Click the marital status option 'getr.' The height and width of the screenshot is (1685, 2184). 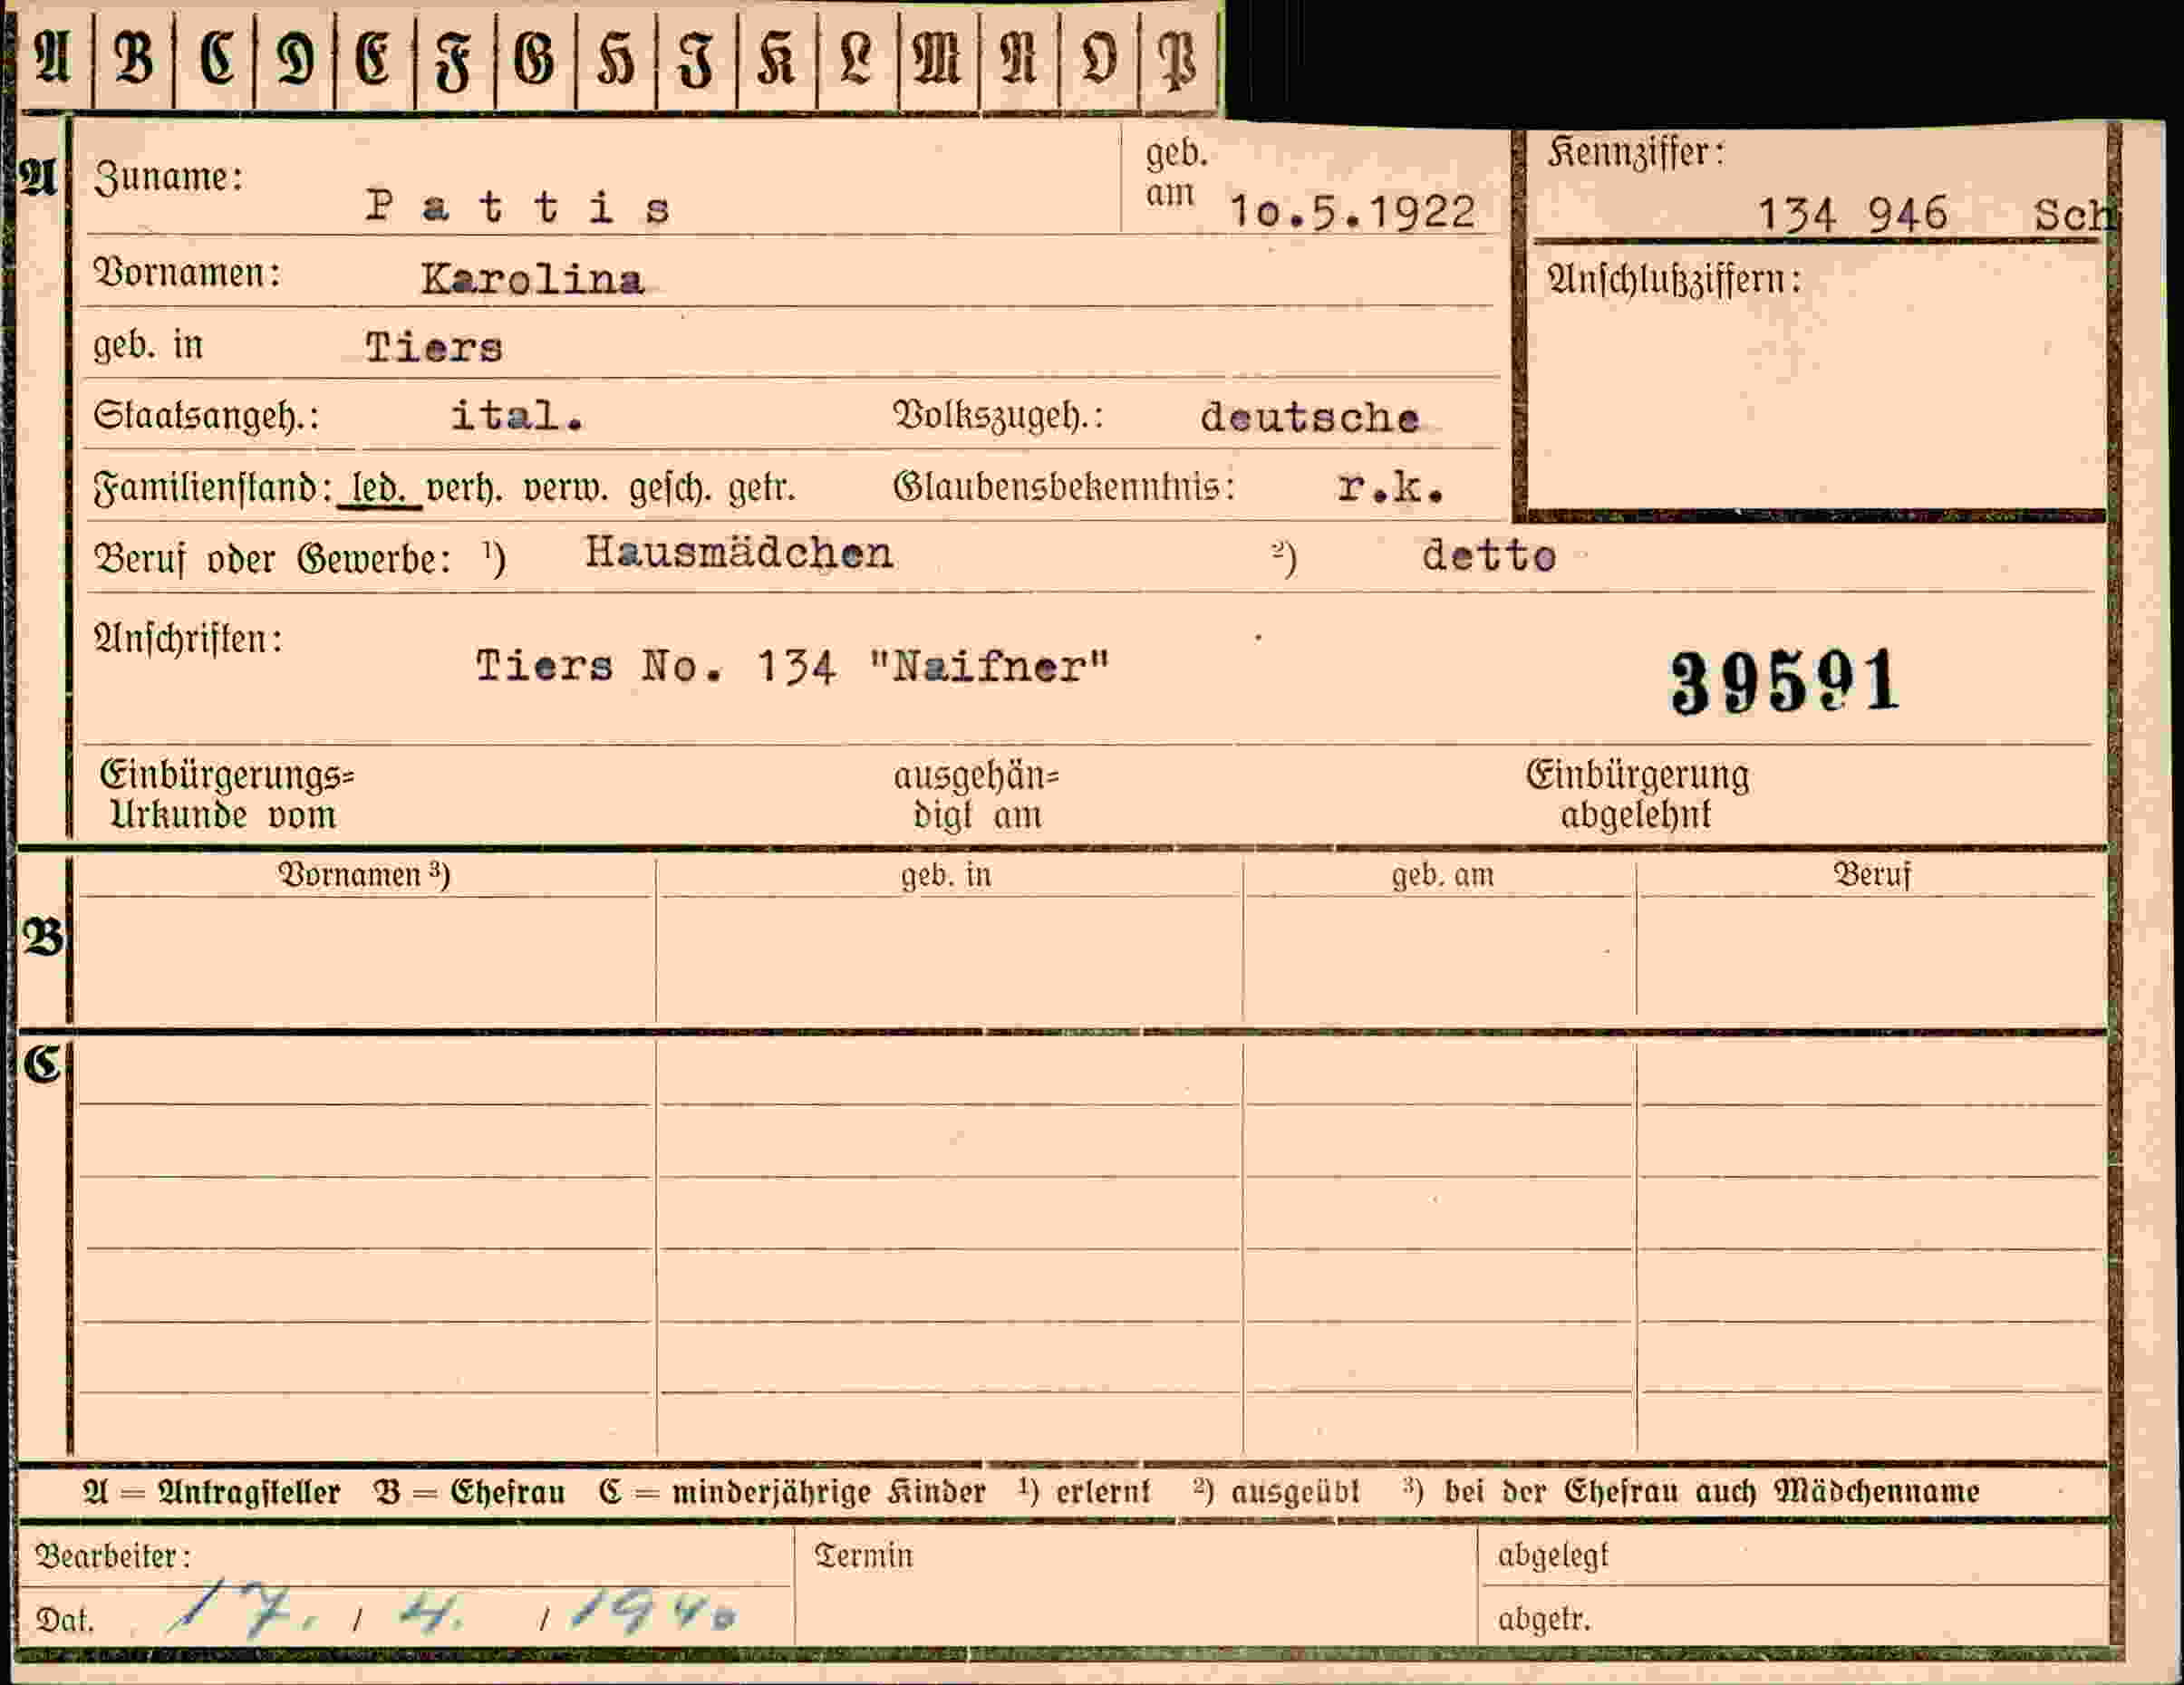761,487
